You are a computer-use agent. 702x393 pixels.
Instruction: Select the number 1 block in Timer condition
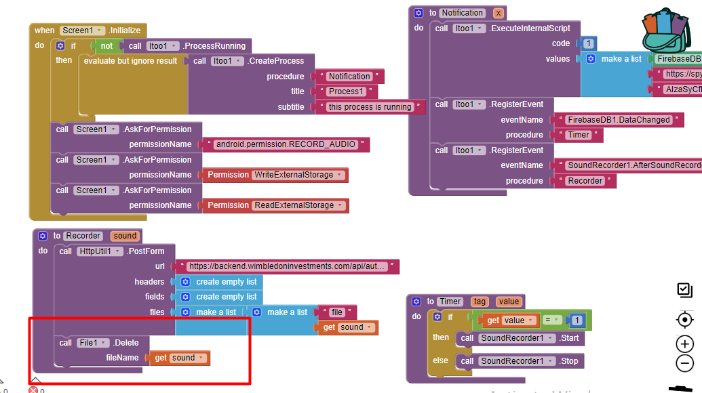point(577,320)
